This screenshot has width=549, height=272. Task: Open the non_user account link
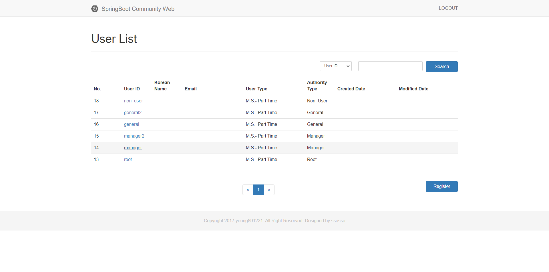coord(133,101)
